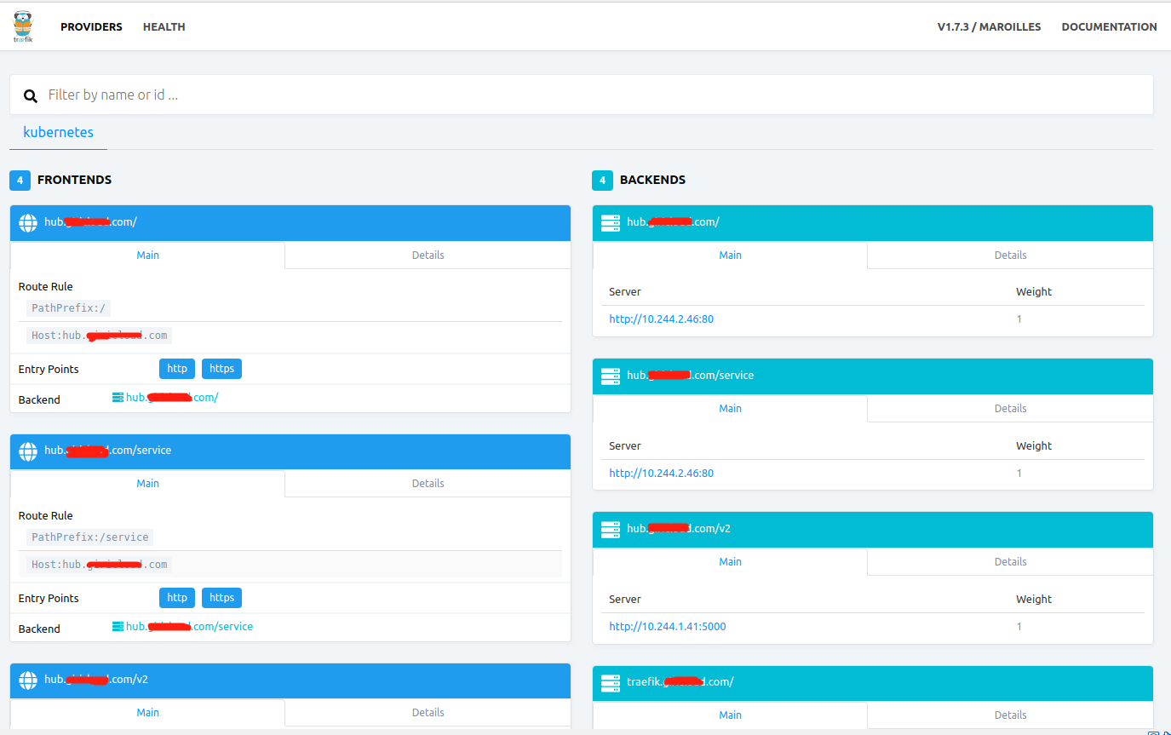Click the http entry point of the root frontend
This screenshot has height=735, width=1171.
(x=177, y=369)
